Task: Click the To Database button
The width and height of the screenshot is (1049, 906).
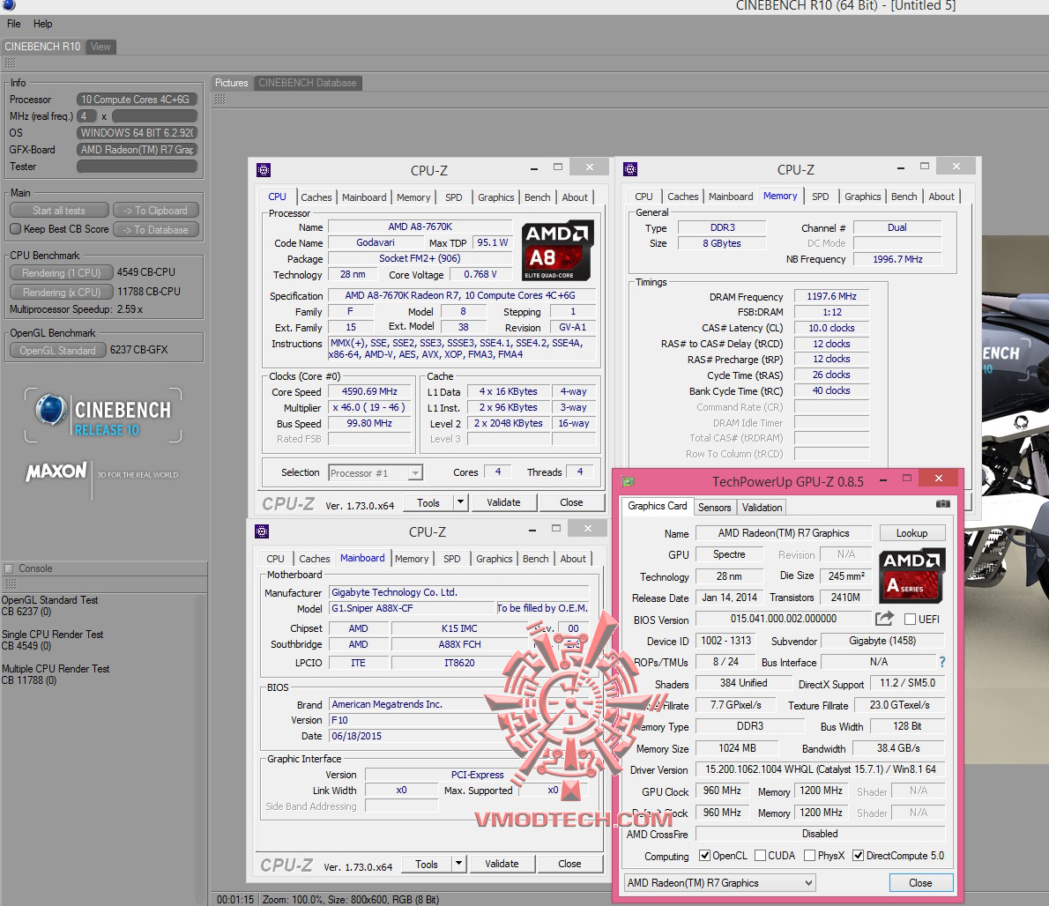Action: (156, 229)
